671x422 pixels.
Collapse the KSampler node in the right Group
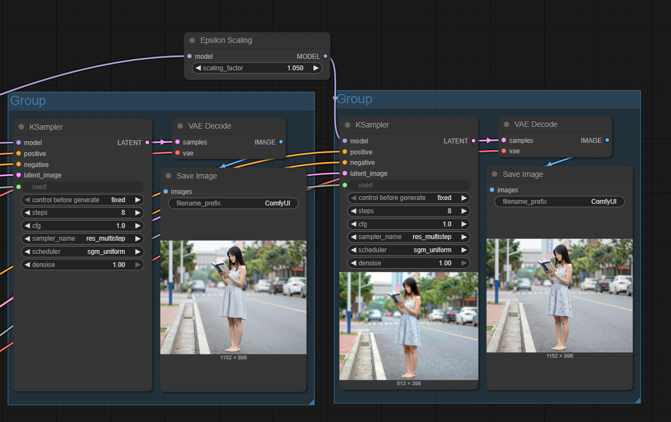pyautogui.click(x=348, y=125)
